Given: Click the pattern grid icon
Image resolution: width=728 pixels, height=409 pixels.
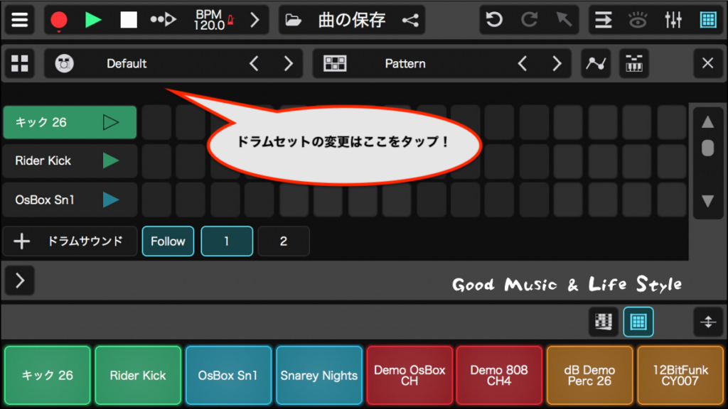Looking at the screenshot, I should tap(335, 63).
